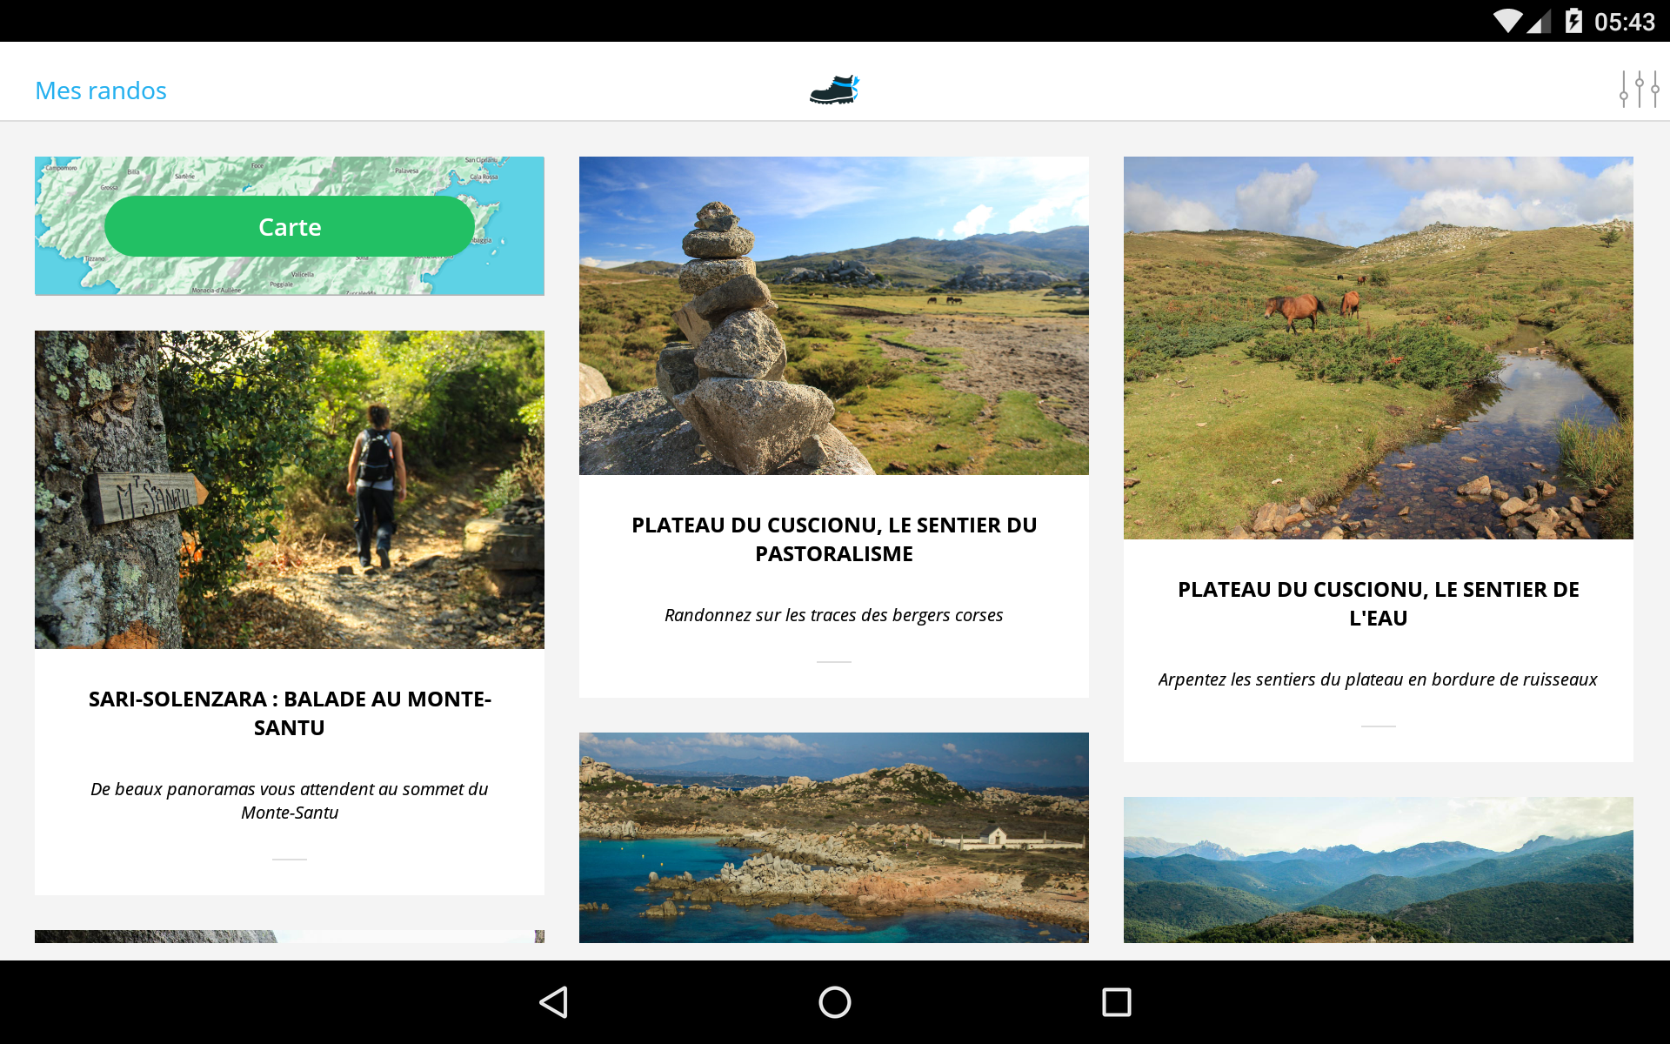This screenshot has height=1044, width=1670.
Task: Tap the bergers corses description text
Action: 833,615
